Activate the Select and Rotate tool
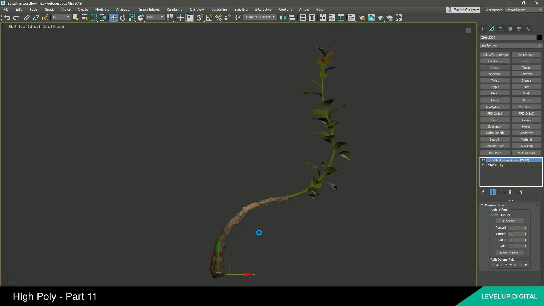The height and width of the screenshot is (306, 544). tap(123, 18)
